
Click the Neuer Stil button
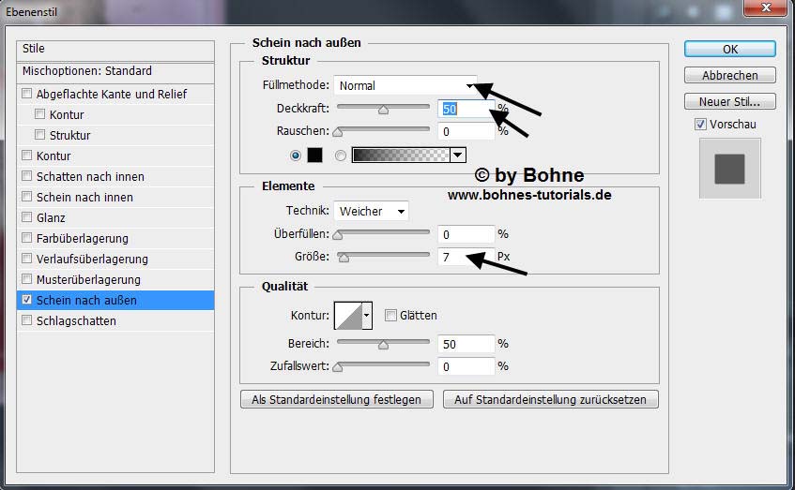click(x=729, y=101)
